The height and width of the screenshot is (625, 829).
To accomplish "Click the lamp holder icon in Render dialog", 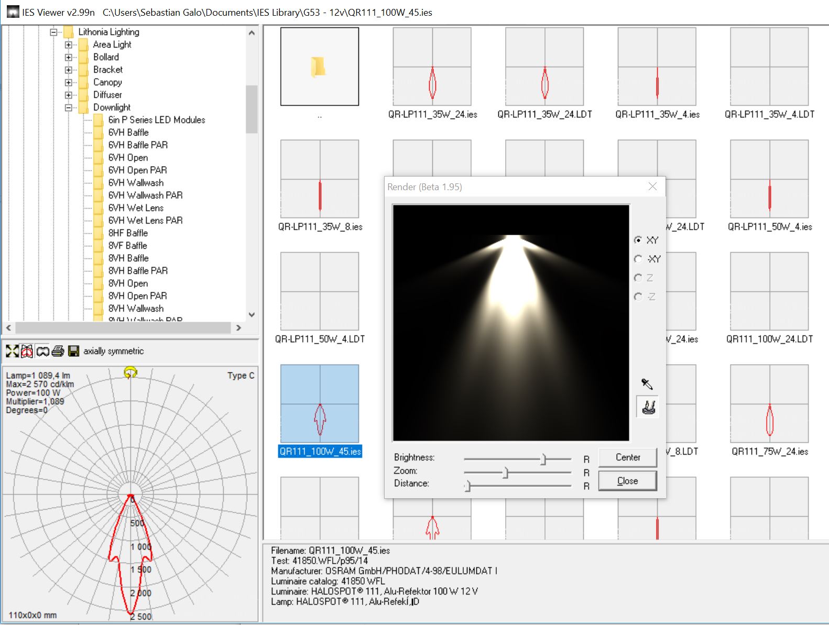I will click(649, 407).
